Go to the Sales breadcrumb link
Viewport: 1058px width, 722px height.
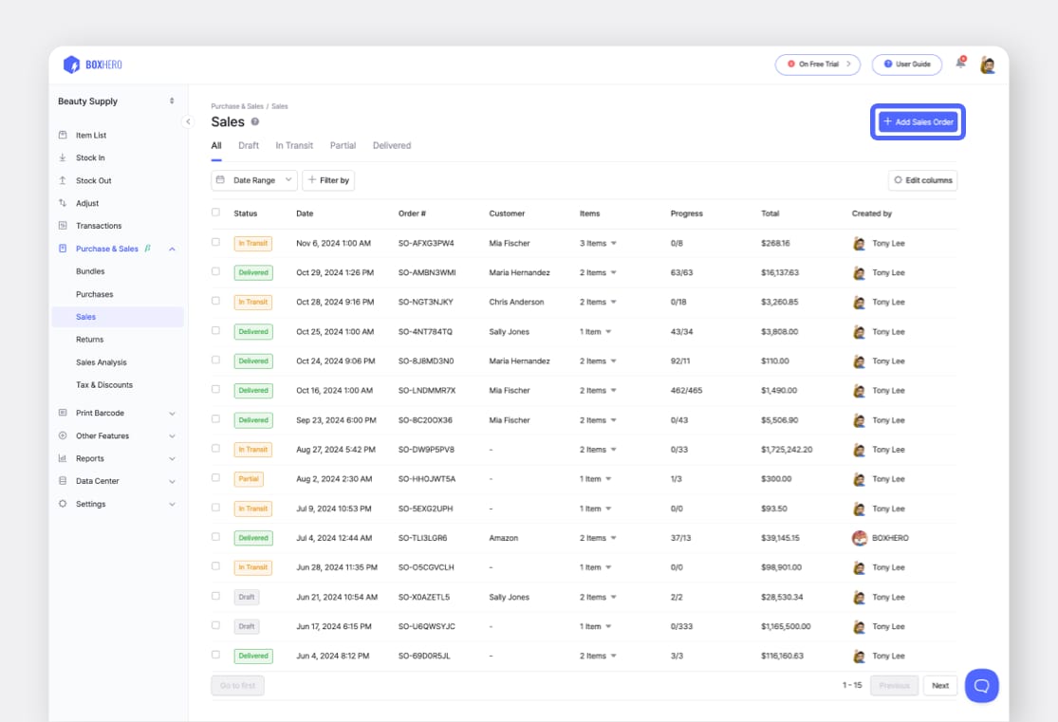pos(280,106)
